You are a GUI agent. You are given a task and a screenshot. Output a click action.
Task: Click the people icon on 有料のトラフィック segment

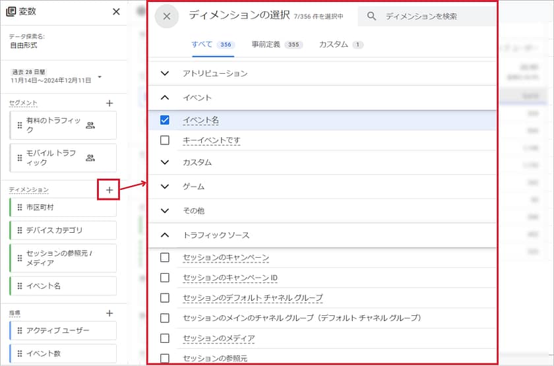pyautogui.click(x=90, y=125)
